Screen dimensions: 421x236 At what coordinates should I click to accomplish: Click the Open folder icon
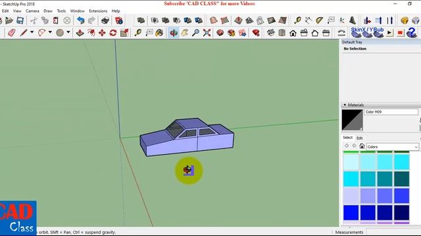tap(9, 20)
